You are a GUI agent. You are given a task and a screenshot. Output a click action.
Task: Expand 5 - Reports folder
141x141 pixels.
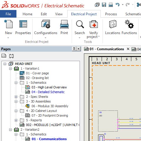(x=16, y=120)
